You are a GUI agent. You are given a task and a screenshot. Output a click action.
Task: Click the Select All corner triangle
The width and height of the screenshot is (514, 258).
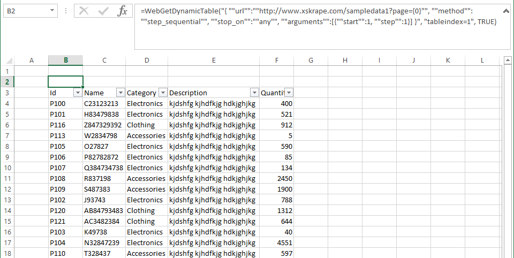[9, 60]
